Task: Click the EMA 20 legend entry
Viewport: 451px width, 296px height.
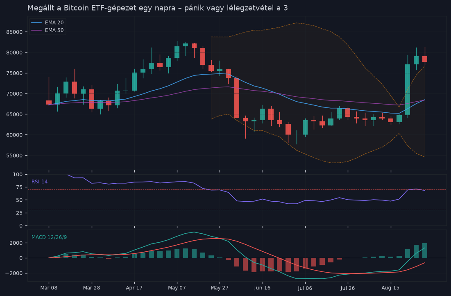Action: click(48, 23)
